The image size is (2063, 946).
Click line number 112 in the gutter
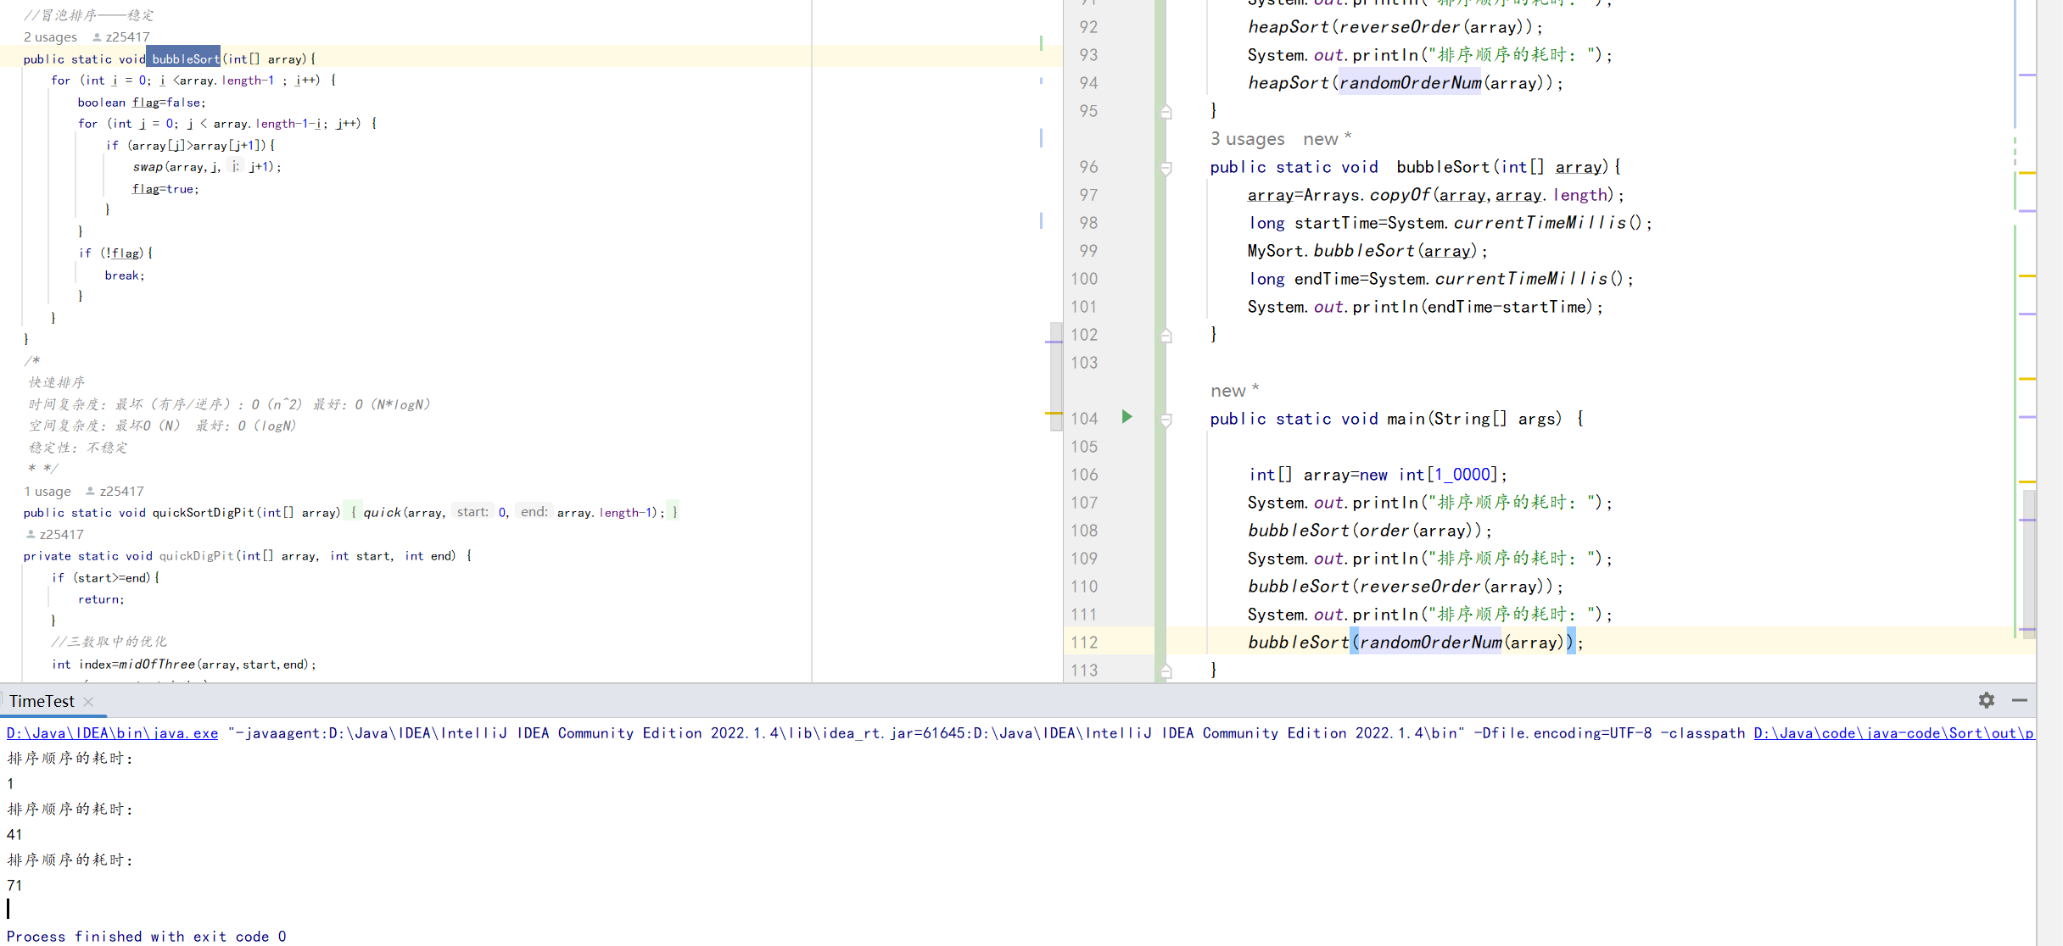tap(1084, 643)
